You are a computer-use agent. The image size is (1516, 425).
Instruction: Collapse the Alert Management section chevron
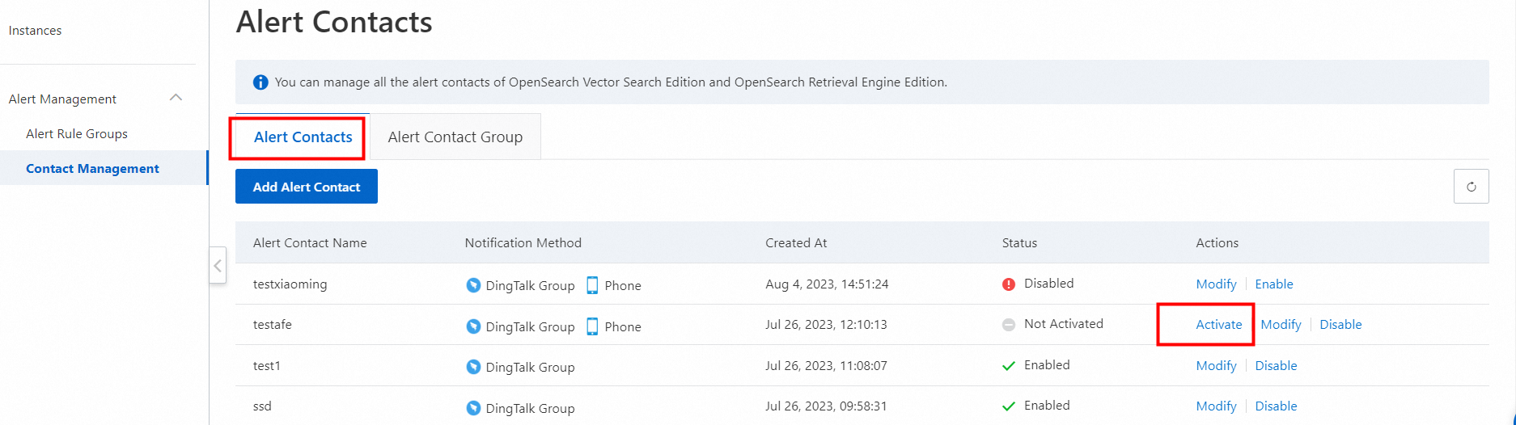[x=176, y=98]
